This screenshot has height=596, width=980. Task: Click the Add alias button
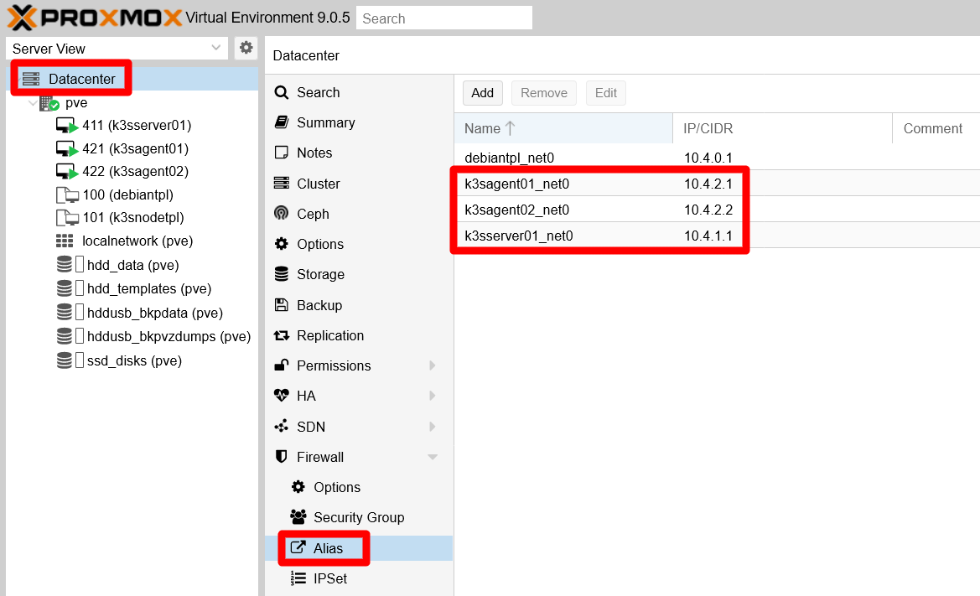[482, 93]
